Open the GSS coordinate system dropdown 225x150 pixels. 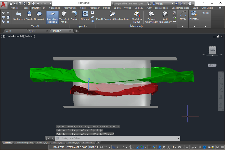pyautogui.click(x=212, y=65)
